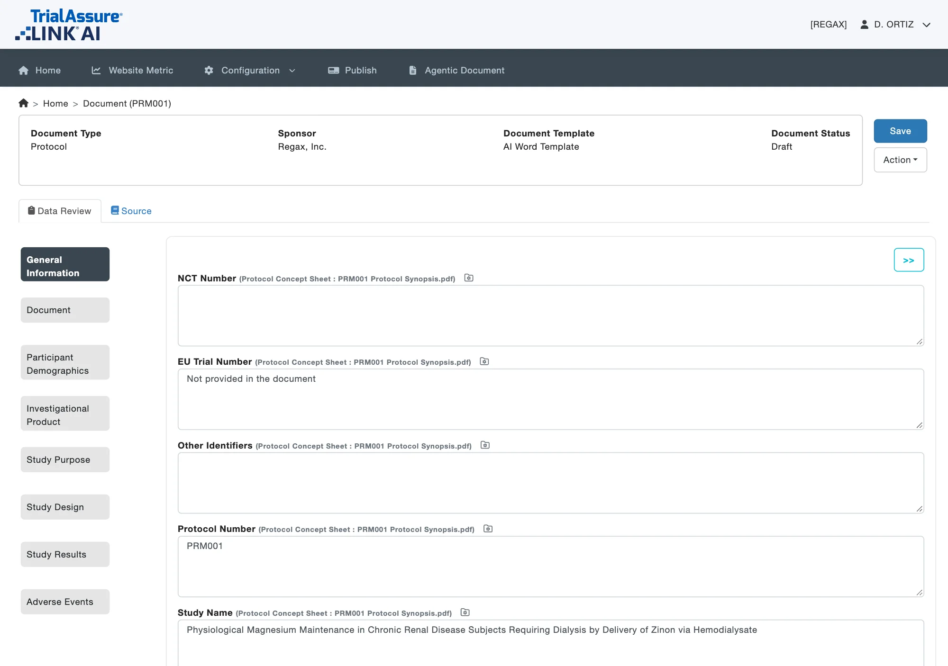This screenshot has width=948, height=666.
Task: Click the [REGAX] organization label
Action: 829,25
